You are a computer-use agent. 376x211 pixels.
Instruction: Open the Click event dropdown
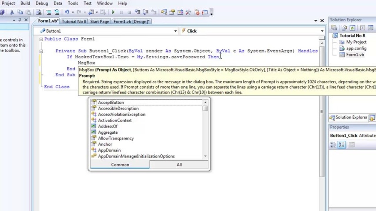[x=322, y=31]
